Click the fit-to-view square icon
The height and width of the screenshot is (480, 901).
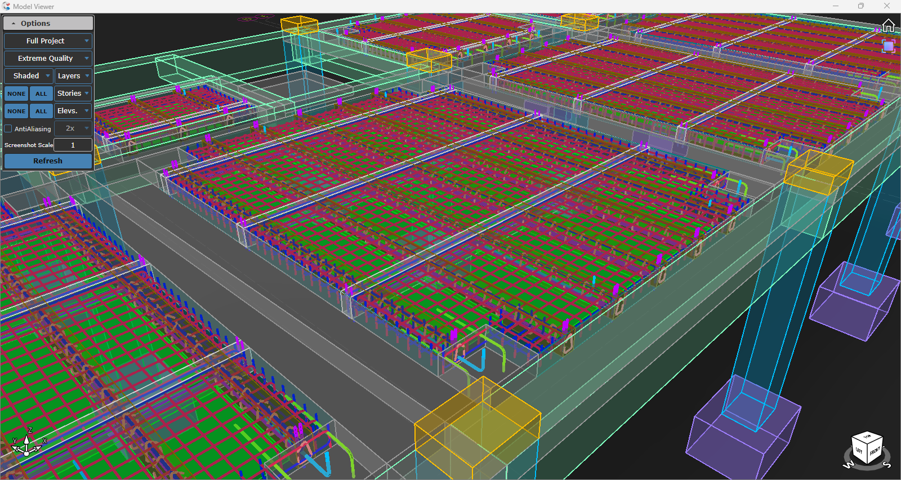click(888, 46)
